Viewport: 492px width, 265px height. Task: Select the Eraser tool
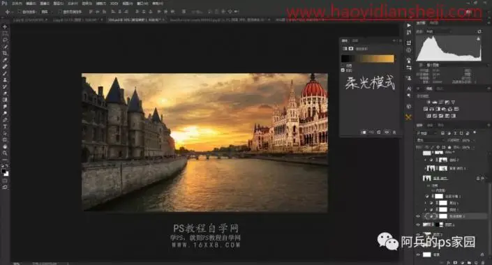(5, 93)
